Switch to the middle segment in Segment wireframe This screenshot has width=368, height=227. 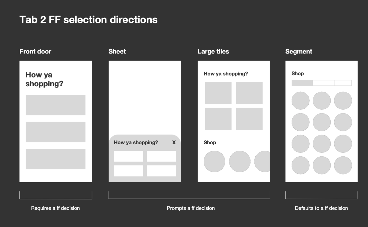tap(323, 83)
